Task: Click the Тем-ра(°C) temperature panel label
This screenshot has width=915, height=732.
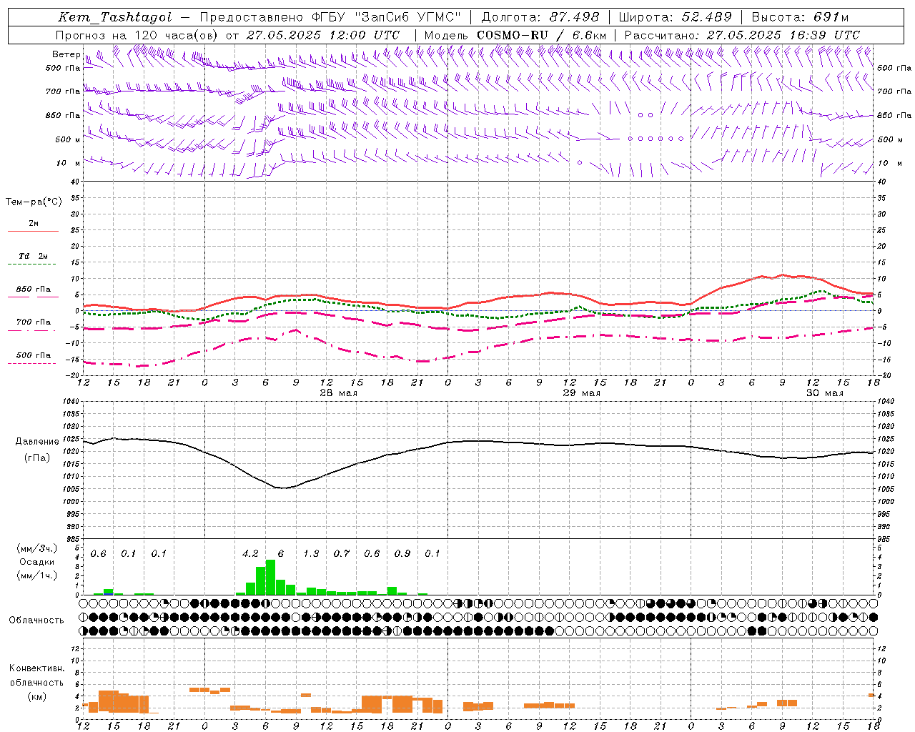Action: pos(34,202)
